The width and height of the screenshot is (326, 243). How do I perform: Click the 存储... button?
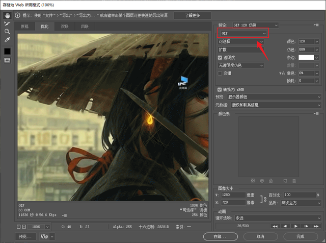pos(221,236)
